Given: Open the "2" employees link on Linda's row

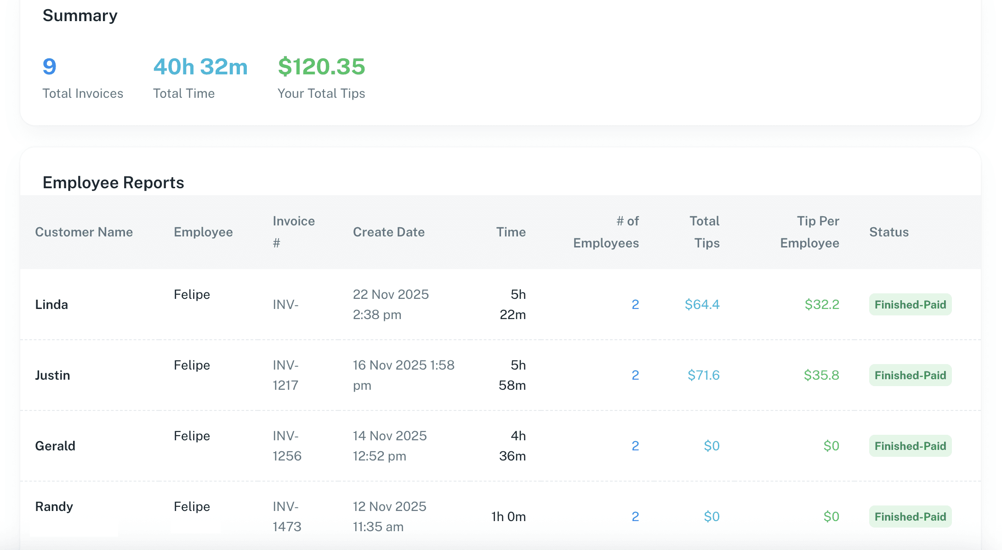Looking at the screenshot, I should tap(635, 304).
